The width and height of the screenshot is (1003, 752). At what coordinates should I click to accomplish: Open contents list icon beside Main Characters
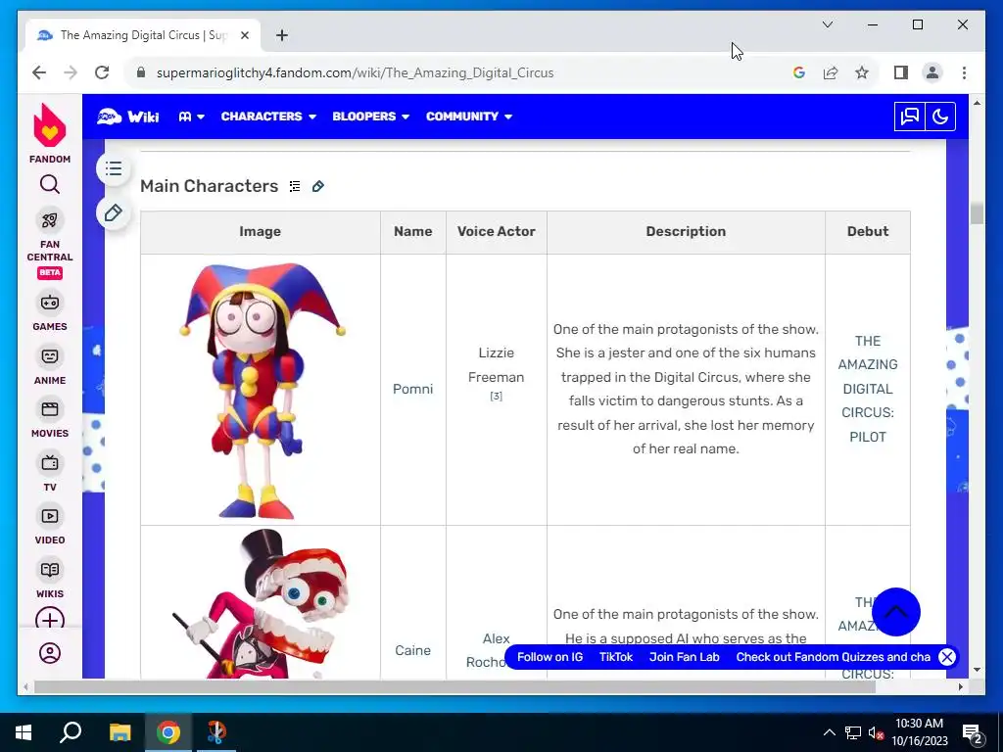[295, 186]
